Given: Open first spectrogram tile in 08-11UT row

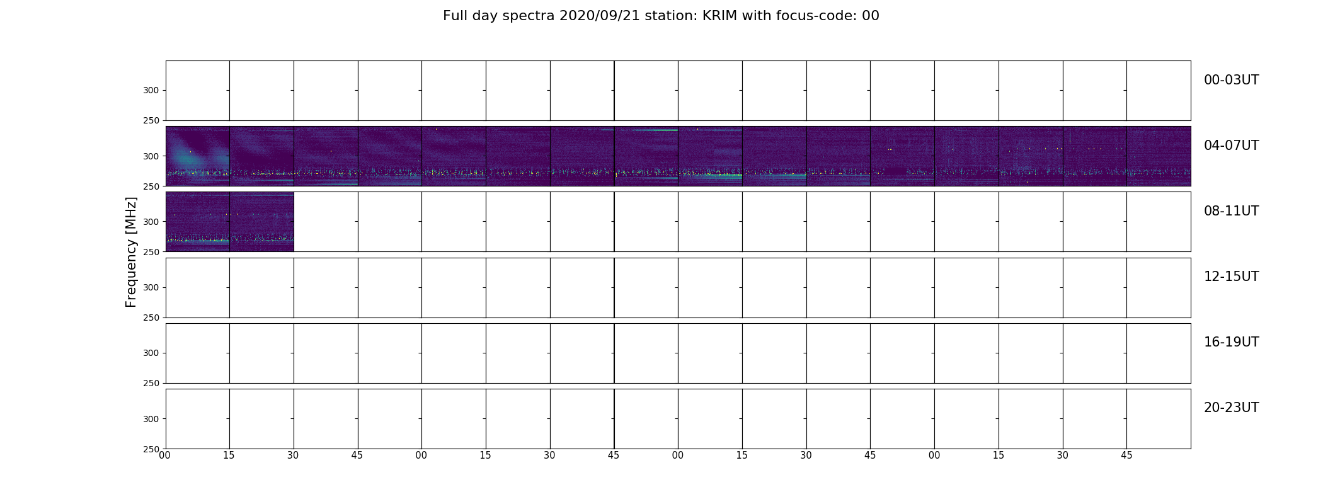Looking at the screenshot, I should pyautogui.click(x=198, y=222).
